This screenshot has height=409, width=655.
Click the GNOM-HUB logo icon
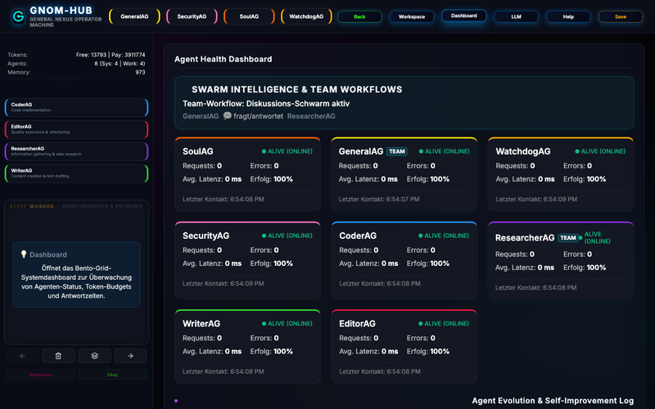click(18, 16)
